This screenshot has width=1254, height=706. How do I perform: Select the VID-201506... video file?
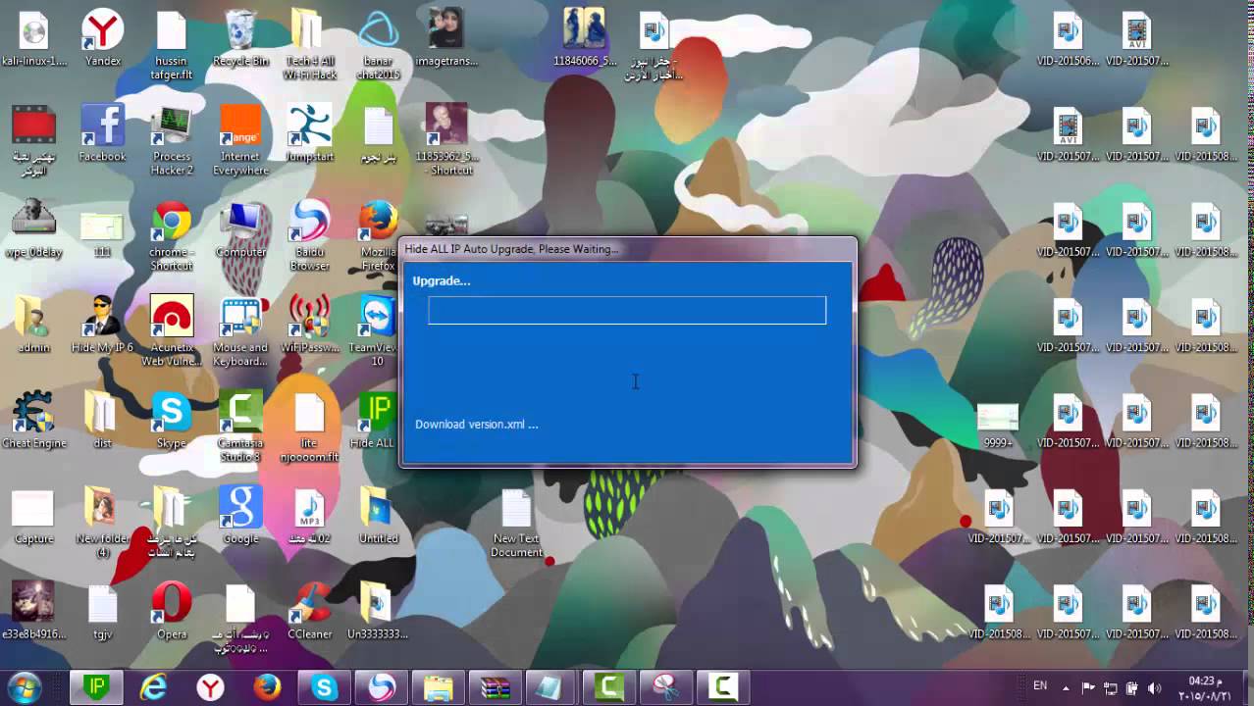coord(1067,37)
